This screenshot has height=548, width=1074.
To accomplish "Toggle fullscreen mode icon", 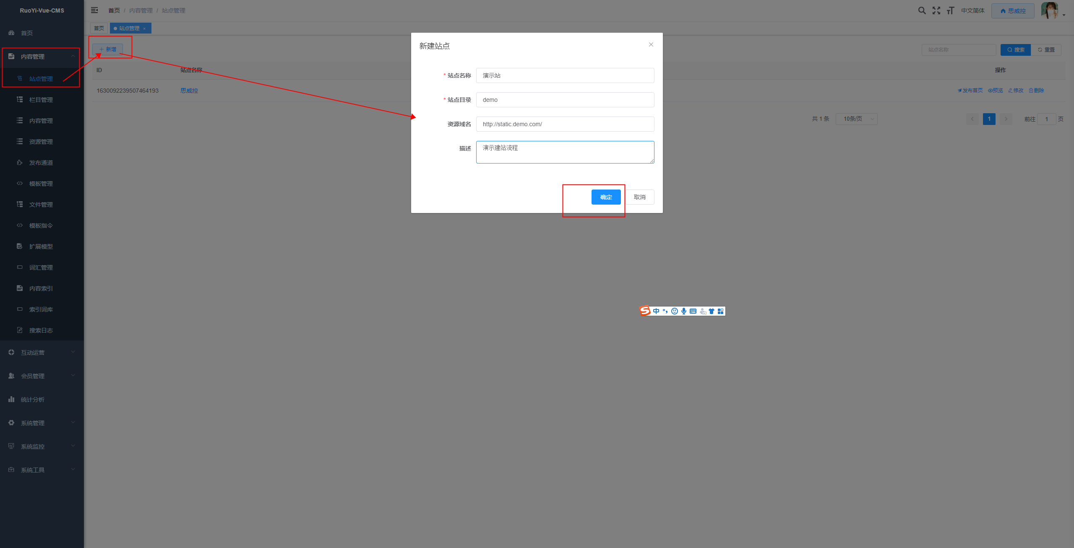I will [936, 10].
